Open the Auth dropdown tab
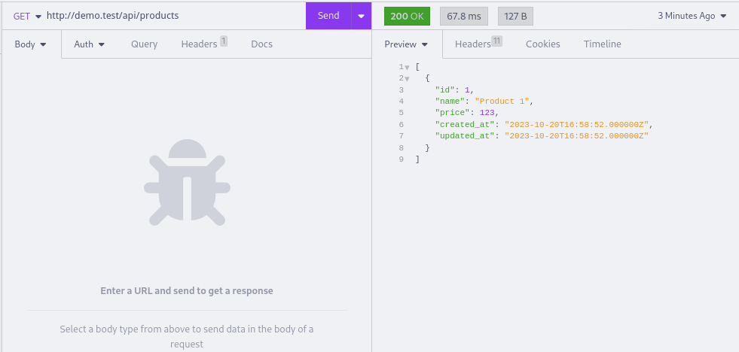This screenshot has height=352, width=739. tap(89, 44)
